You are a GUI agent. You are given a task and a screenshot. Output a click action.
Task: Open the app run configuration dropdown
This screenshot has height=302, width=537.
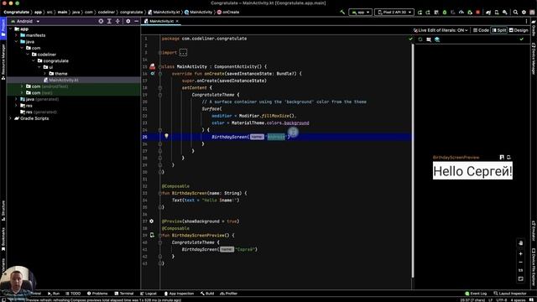tap(360, 12)
